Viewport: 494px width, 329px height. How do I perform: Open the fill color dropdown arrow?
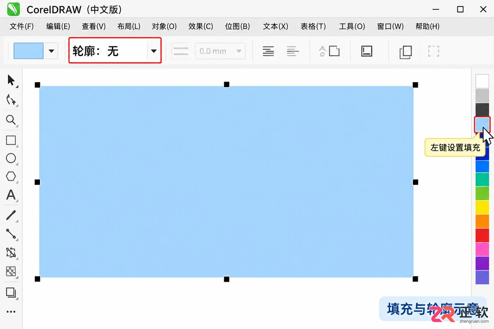[51, 51]
